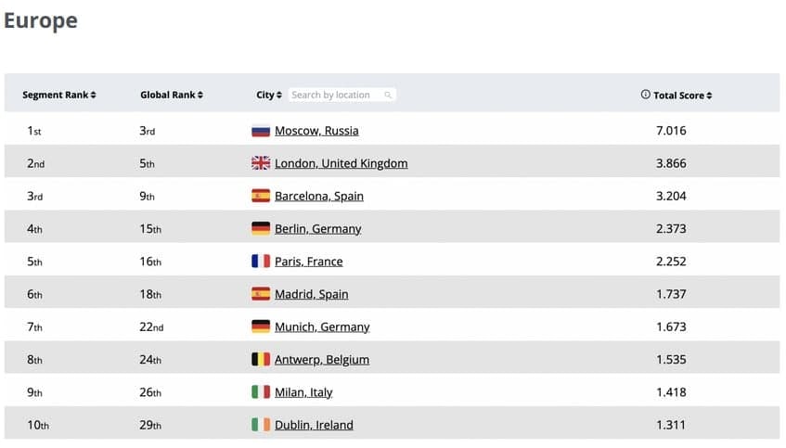The image size is (786, 448).
Task: Open the Barcelona, Spain link
Action: pyautogui.click(x=319, y=196)
